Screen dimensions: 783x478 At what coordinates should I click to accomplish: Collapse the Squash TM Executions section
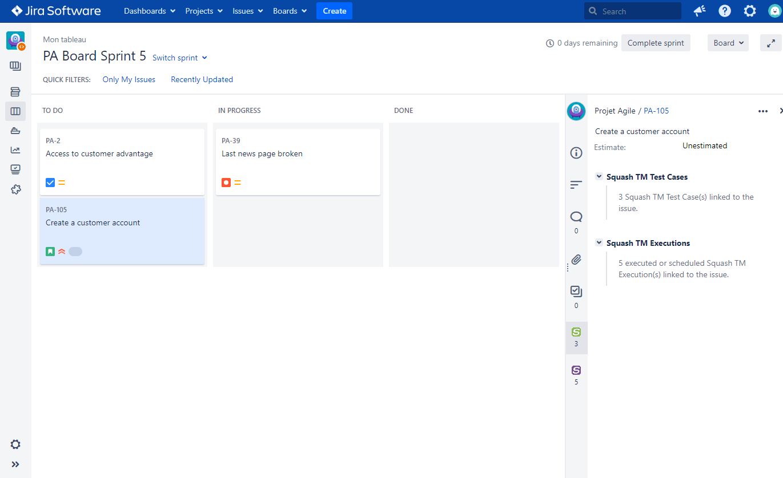[x=599, y=243]
